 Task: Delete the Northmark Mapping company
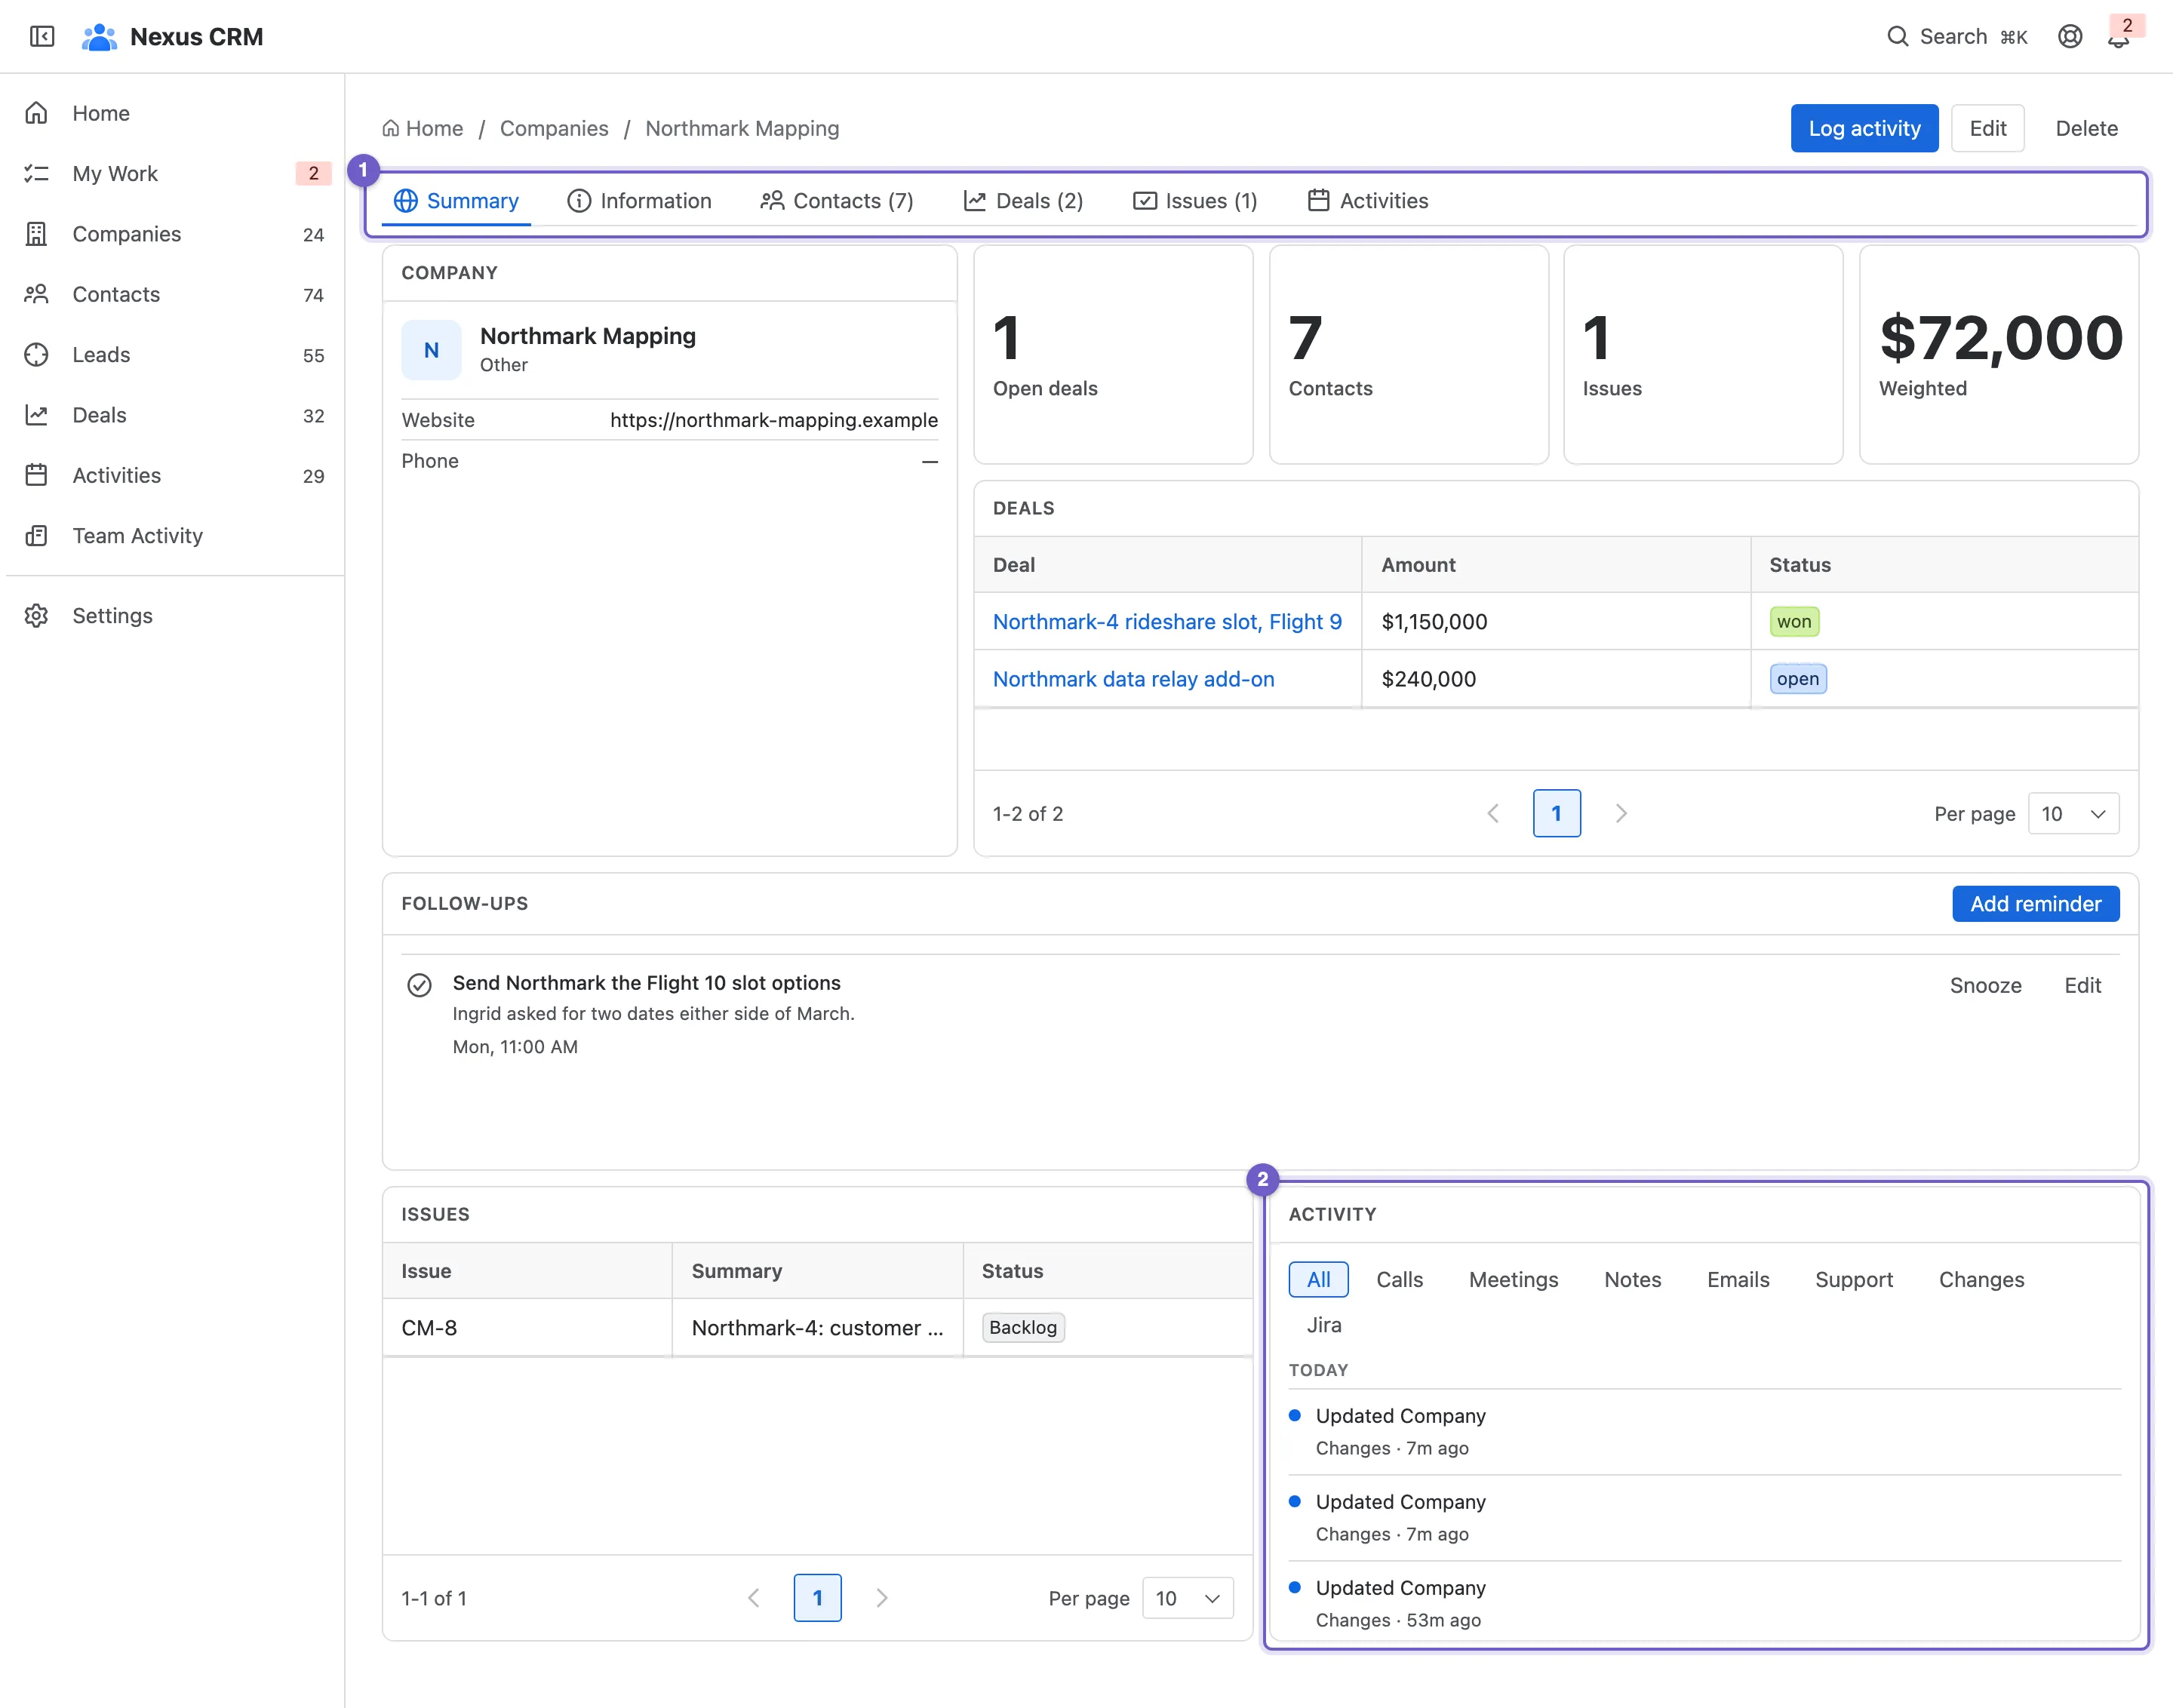tap(2086, 129)
